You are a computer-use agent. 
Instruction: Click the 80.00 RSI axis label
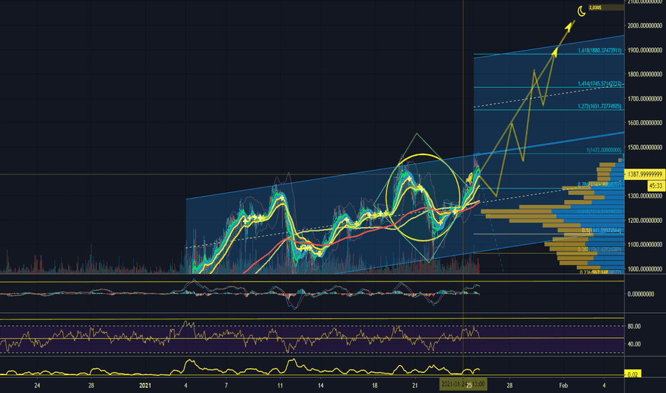(x=634, y=327)
